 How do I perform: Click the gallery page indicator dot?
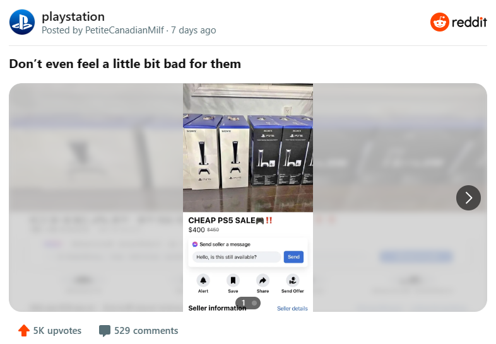pos(254,303)
